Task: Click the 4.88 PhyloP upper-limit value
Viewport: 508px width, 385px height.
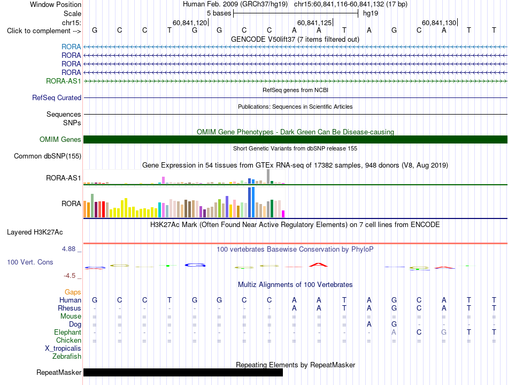Action: click(x=68, y=249)
